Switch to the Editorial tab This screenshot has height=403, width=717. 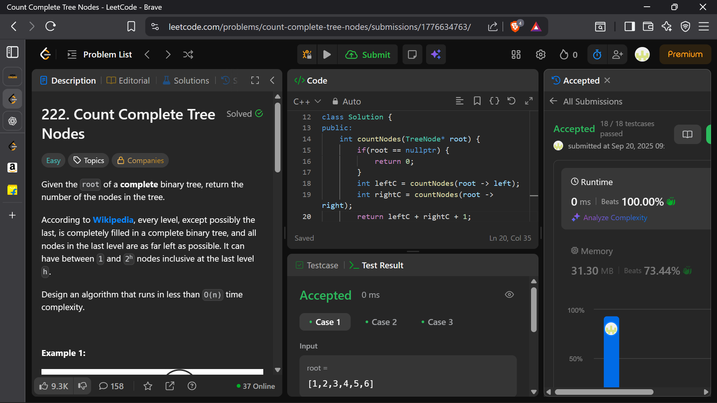(128, 81)
